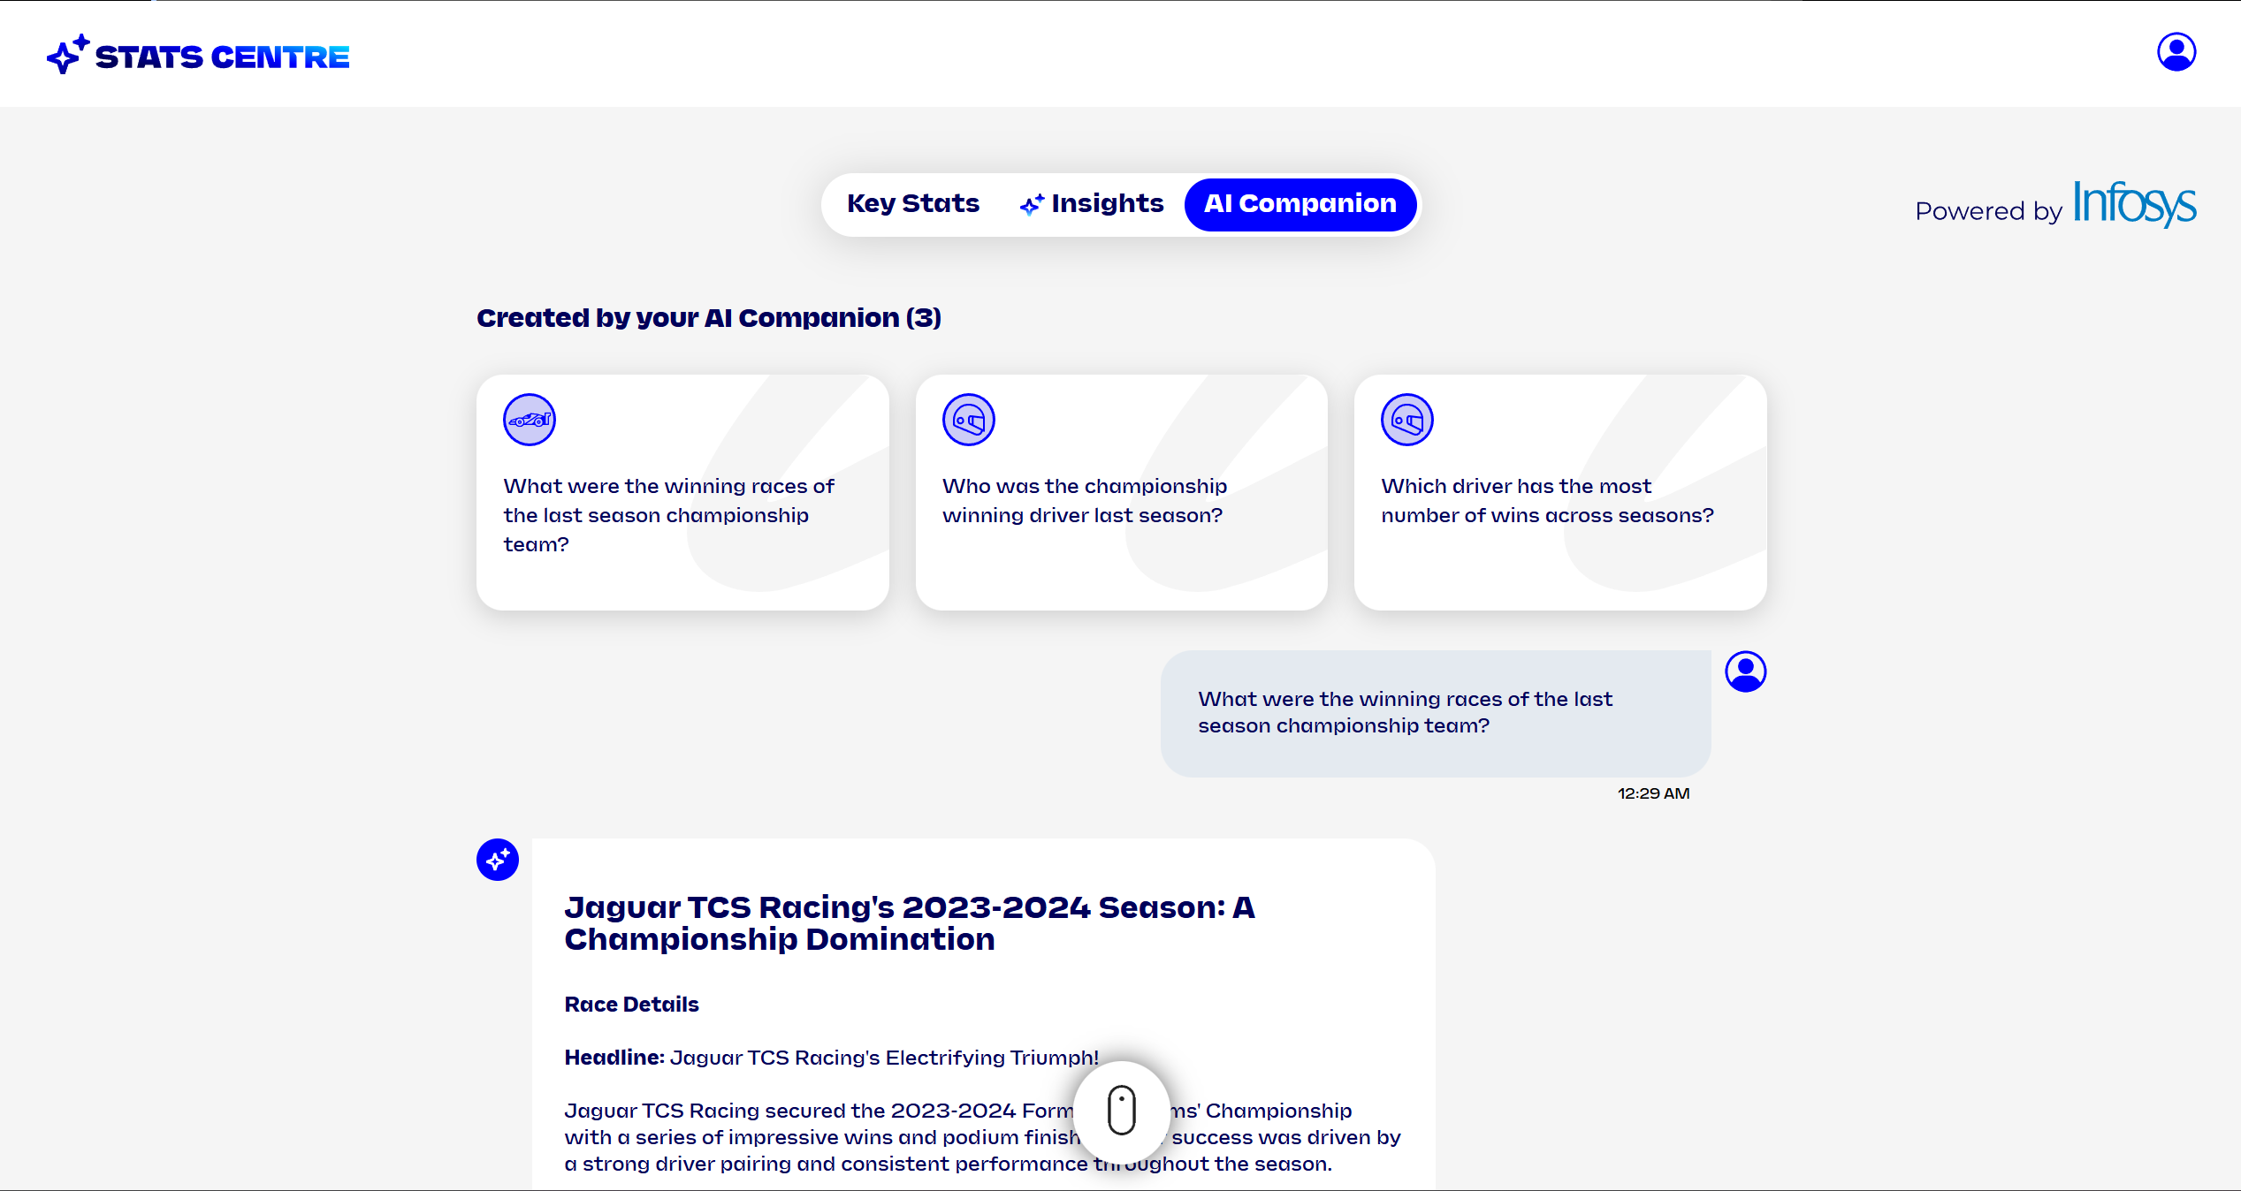
Task: Click the STATS CENTRE title text
Action: coord(222,57)
